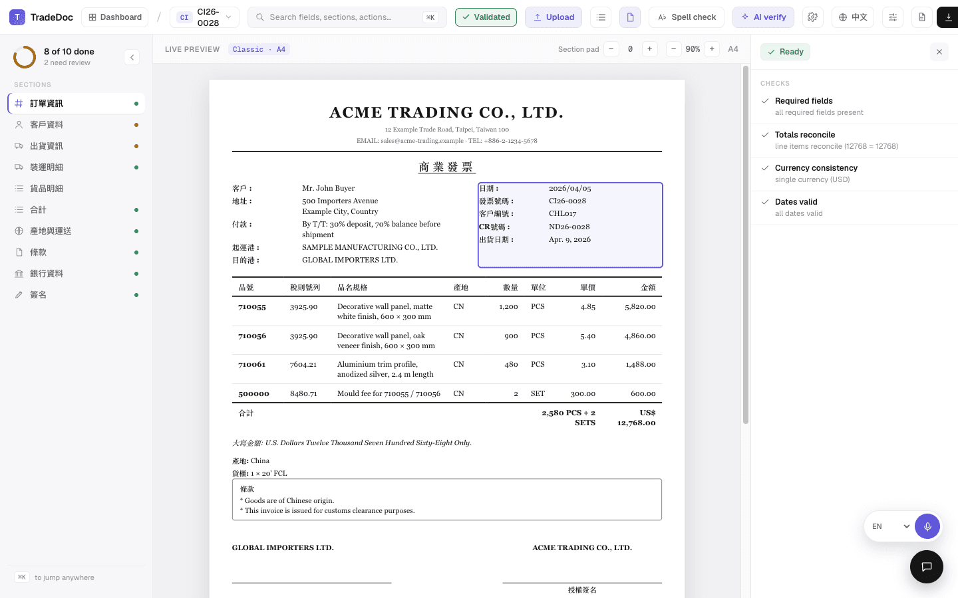Select the 訂單資訊 section

point(77,104)
